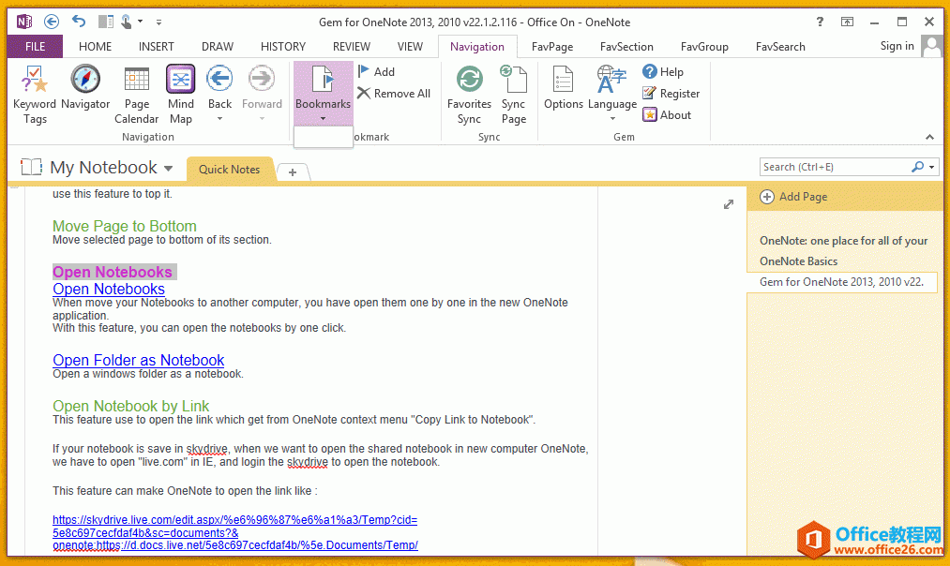The image size is (950, 566).
Task: Select 'Gem for OneNote 2013, 2010 v22.' page
Action: coord(841,282)
